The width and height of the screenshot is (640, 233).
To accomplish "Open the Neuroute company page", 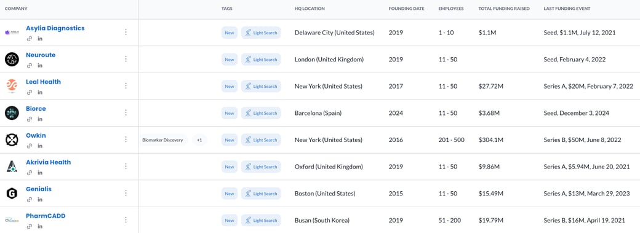I will point(41,55).
